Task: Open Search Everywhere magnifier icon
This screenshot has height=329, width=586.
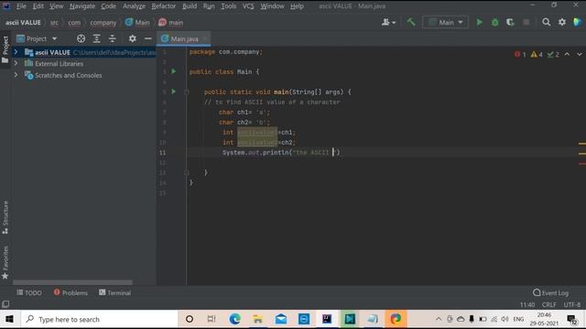Action: click(x=546, y=22)
